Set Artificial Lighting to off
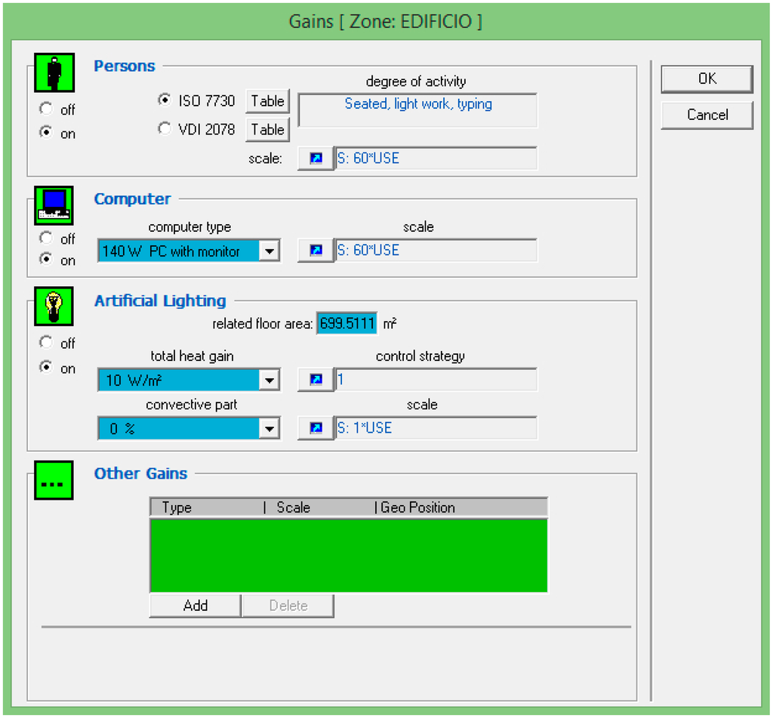Screen dimensions: 773x718 (x=46, y=342)
